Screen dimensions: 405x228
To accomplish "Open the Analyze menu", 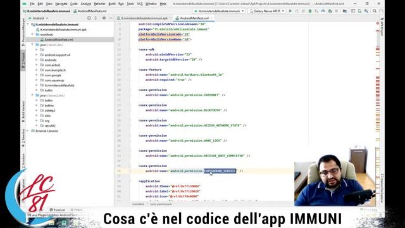I will pos(86,4).
